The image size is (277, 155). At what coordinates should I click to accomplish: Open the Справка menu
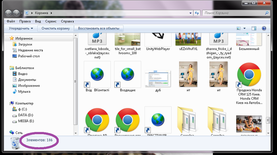point(67,21)
